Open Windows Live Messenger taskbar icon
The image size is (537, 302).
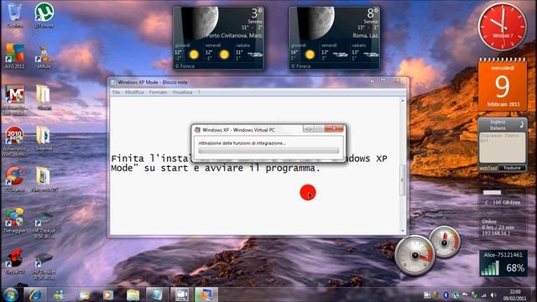60,294
